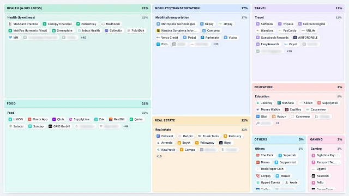Open the Zak company chip

tap(99, 119)
